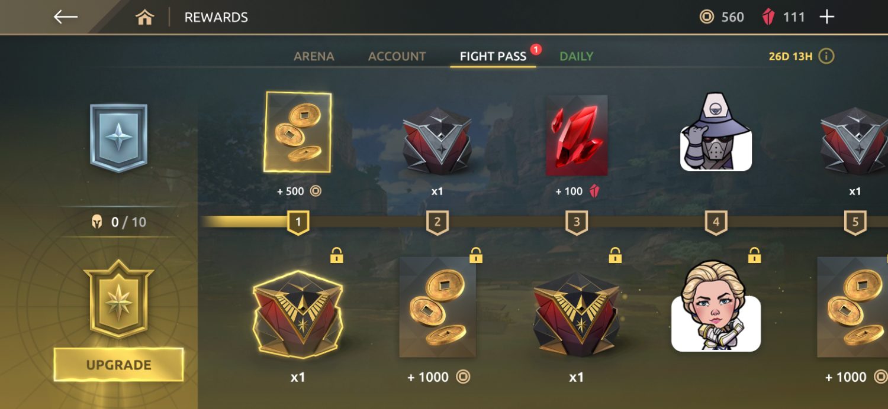Screen dimensions: 888x409
Task: Switch to the Arena tab
Action: coord(314,56)
